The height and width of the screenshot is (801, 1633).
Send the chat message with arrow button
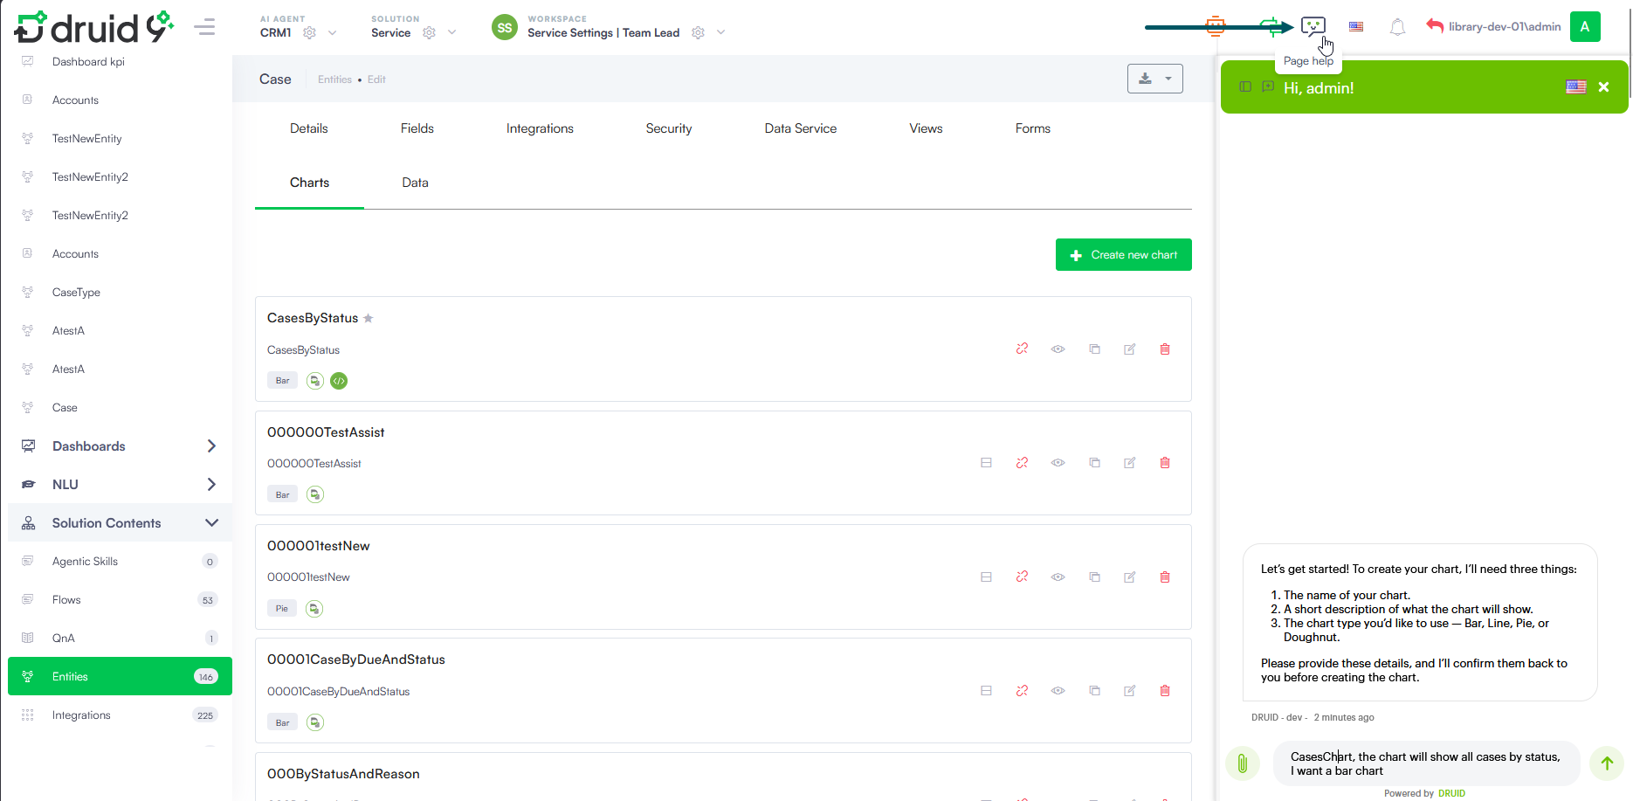(1607, 763)
